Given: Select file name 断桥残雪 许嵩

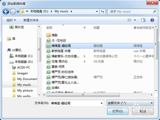Looking at the screenshot, I should pos(61,51).
